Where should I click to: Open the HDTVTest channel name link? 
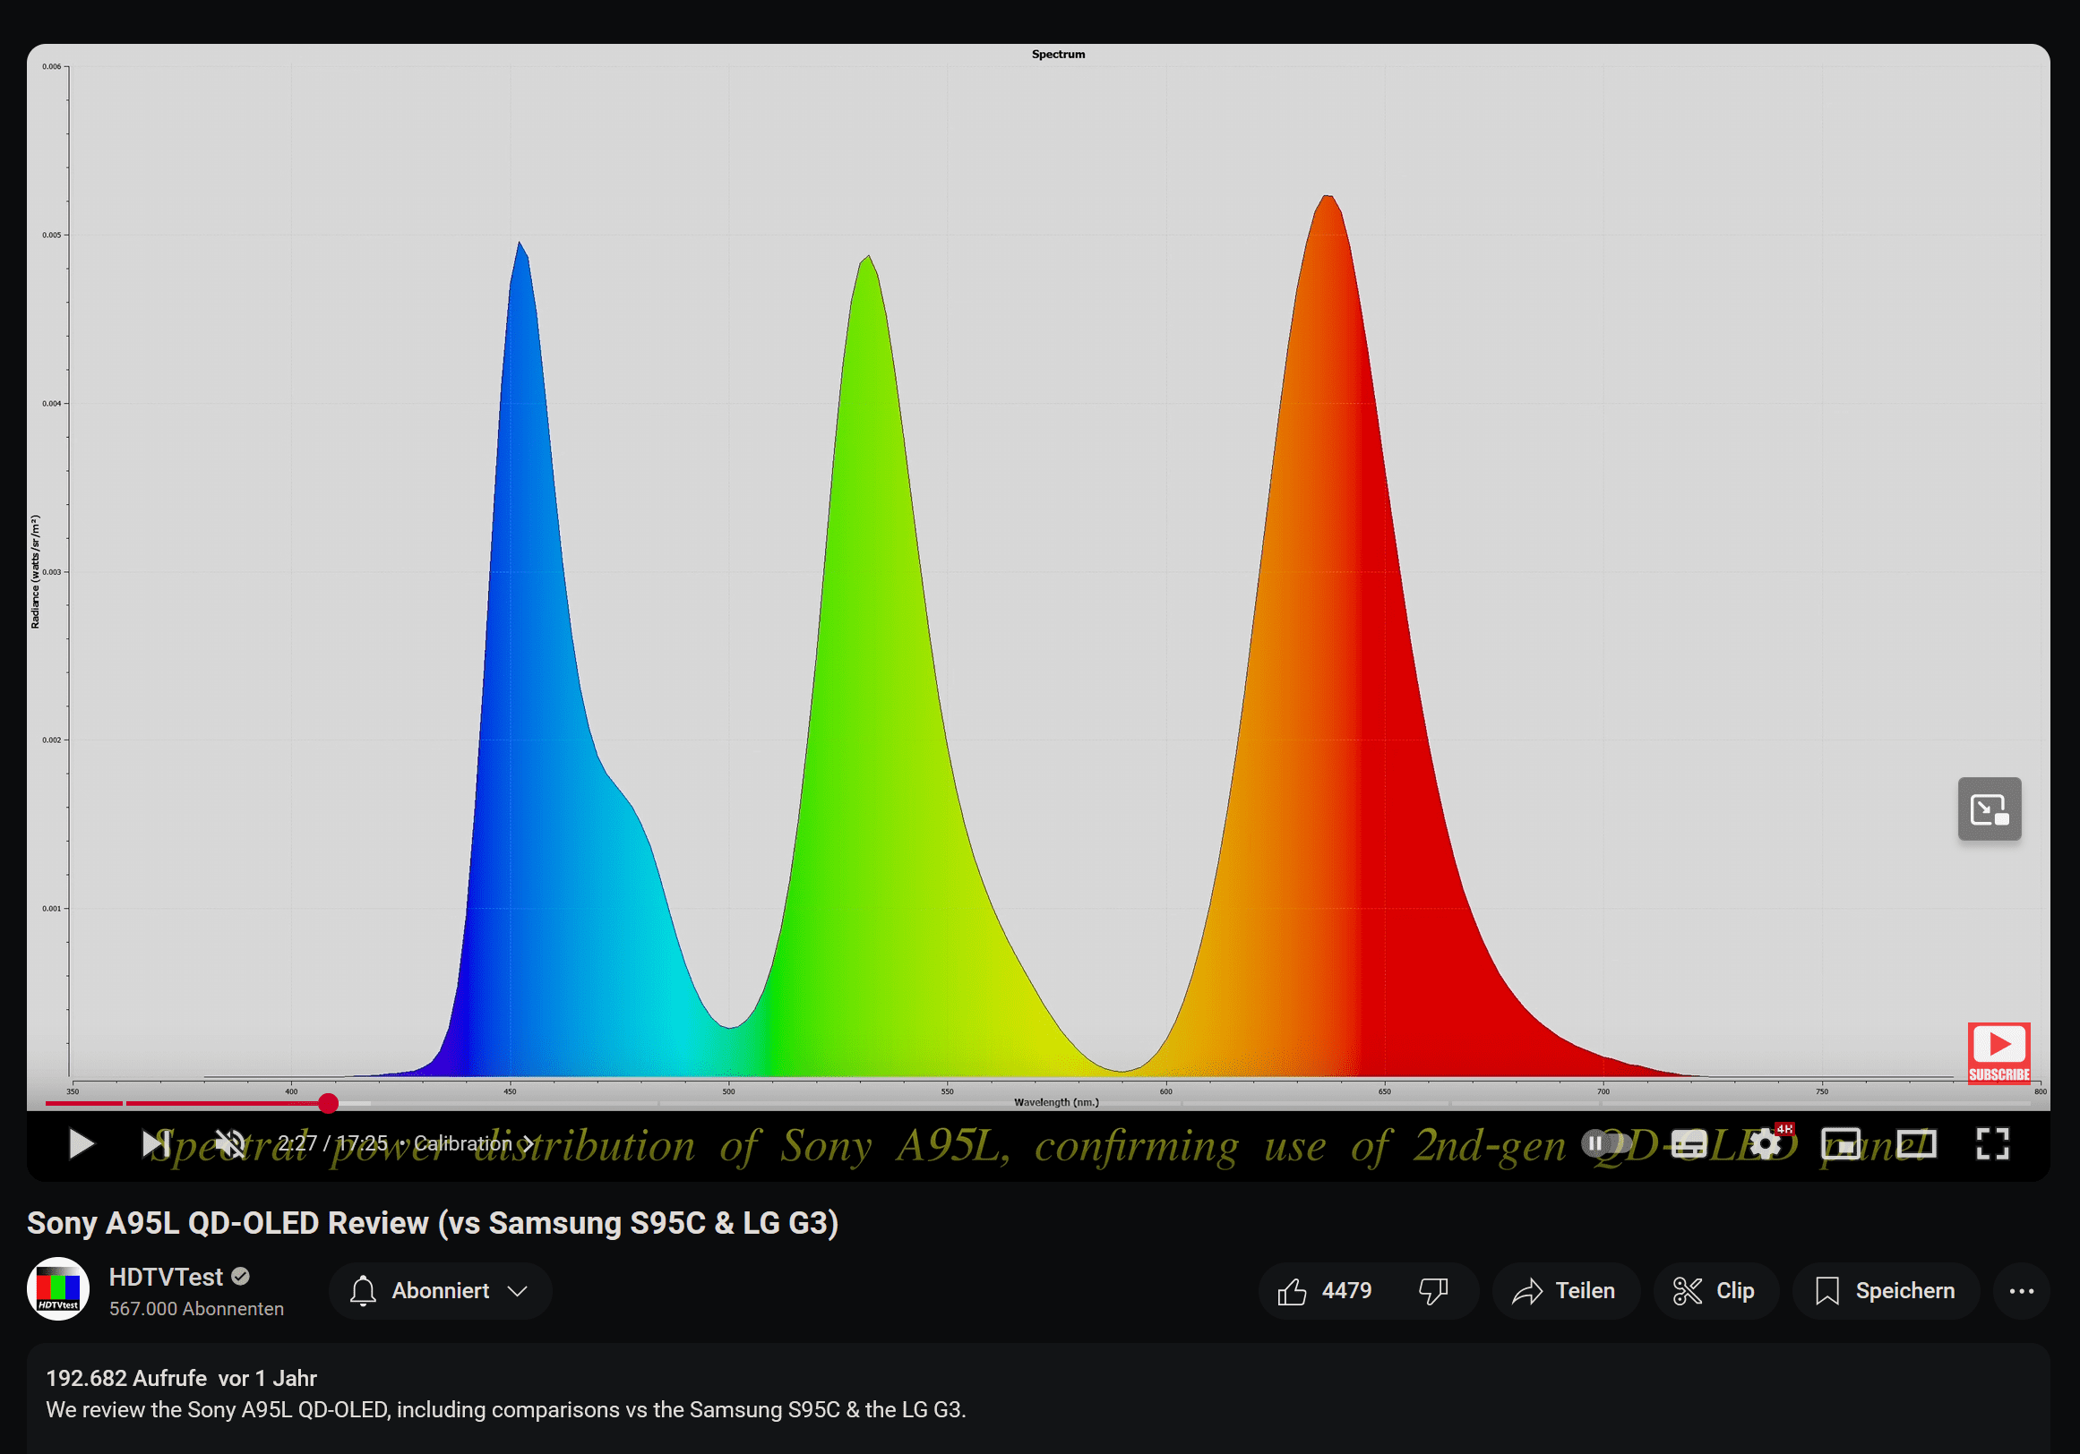point(166,1277)
